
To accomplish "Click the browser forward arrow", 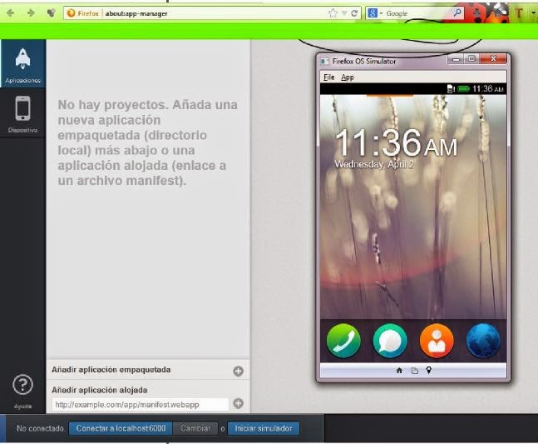I will point(31,13).
